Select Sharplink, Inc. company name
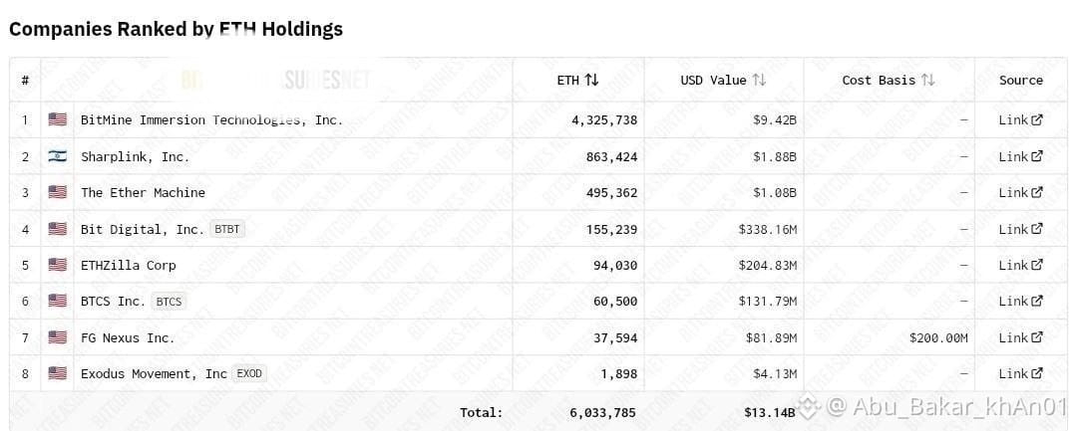The image size is (1077, 431). point(135,156)
